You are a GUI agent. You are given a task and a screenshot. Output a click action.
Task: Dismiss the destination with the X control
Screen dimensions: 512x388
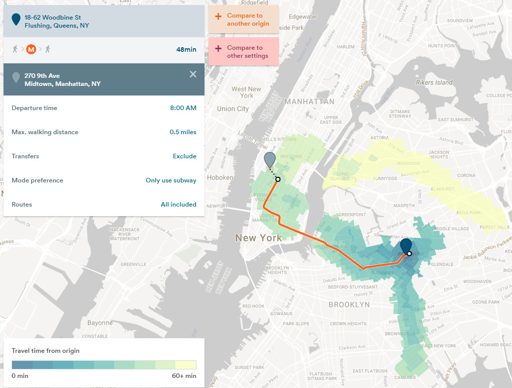click(192, 74)
